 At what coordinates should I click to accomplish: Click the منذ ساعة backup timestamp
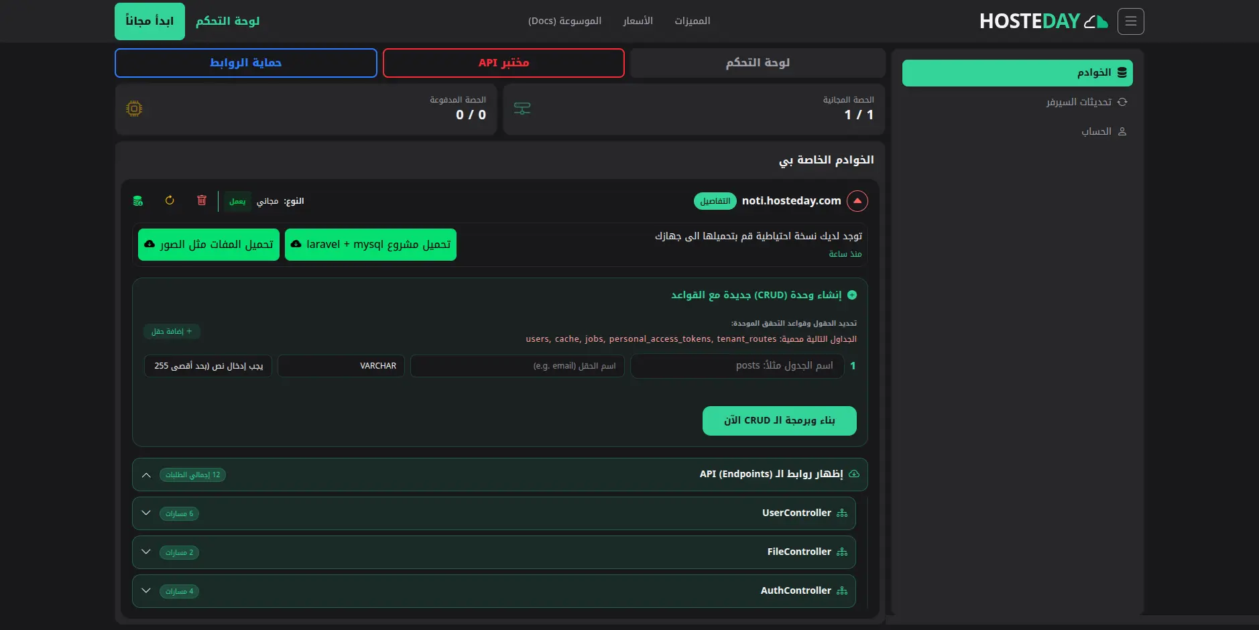tap(845, 254)
